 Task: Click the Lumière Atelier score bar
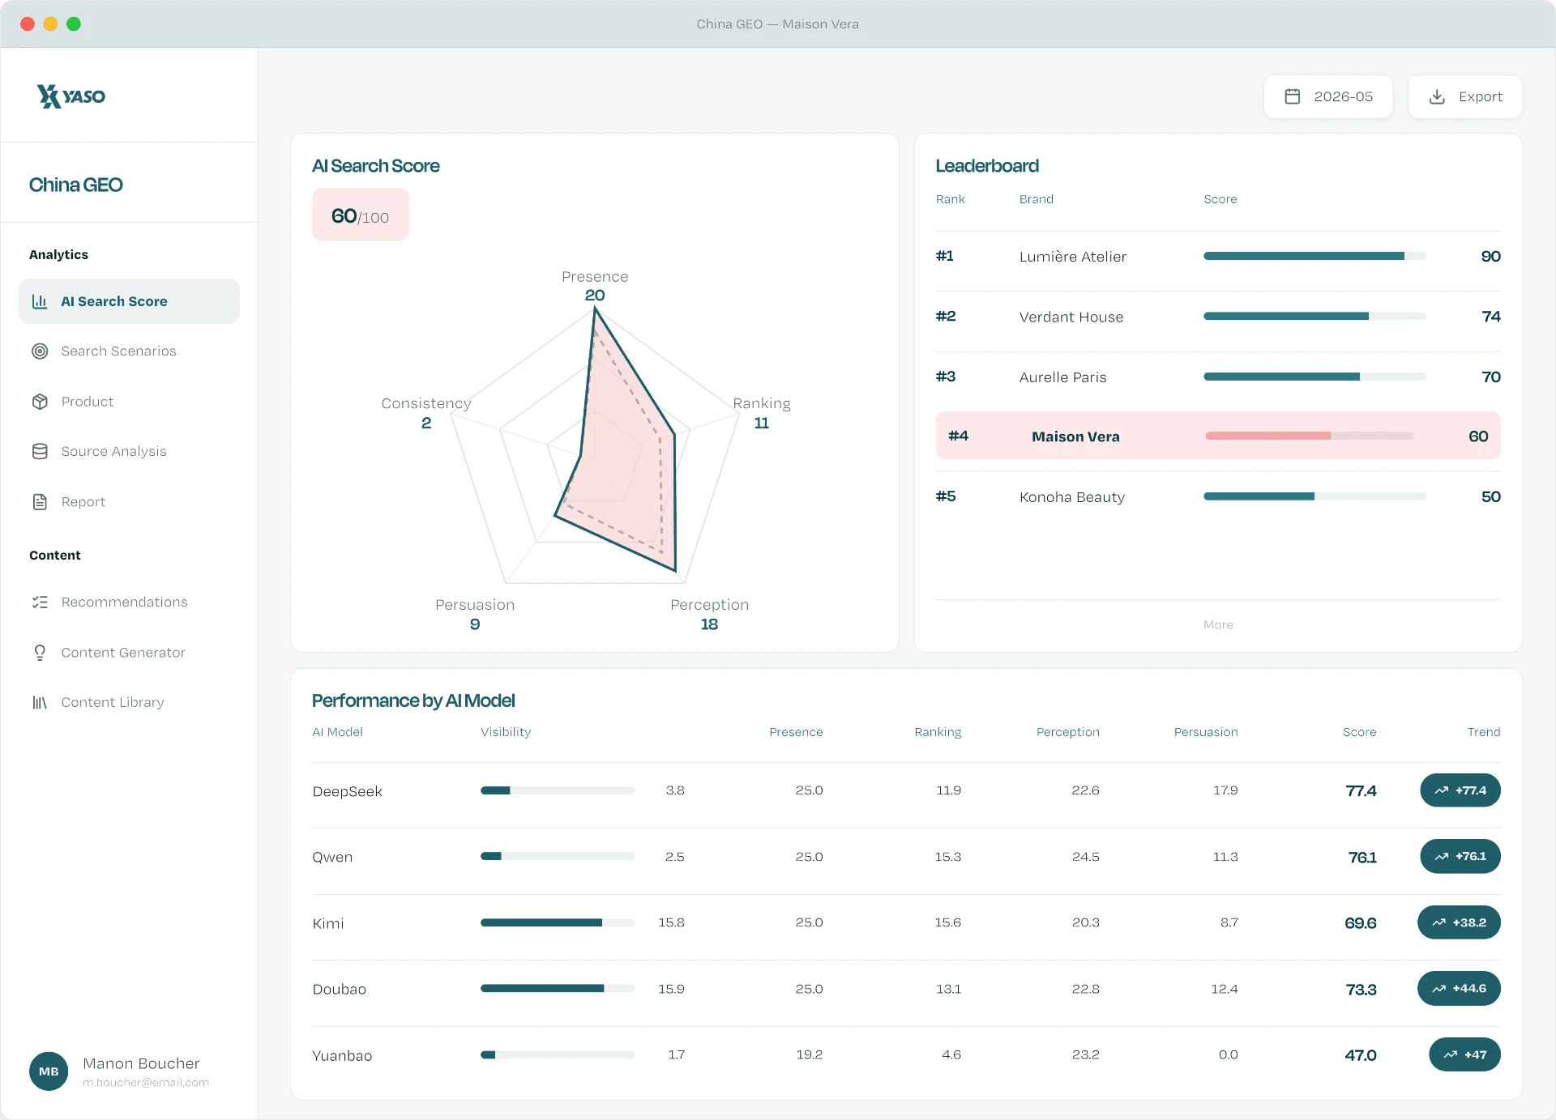(1314, 256)
